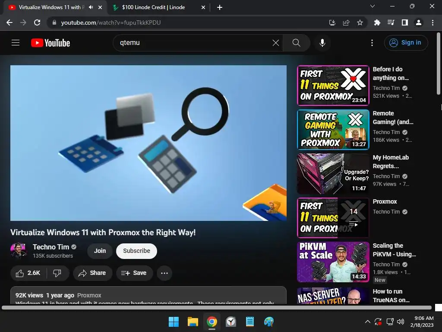Open the tab search chevron

[373, 6]
